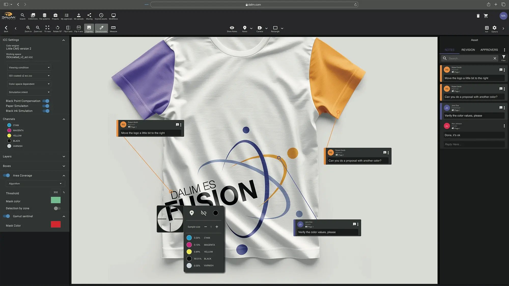Expand the Layers section

[x=64, y=157]
